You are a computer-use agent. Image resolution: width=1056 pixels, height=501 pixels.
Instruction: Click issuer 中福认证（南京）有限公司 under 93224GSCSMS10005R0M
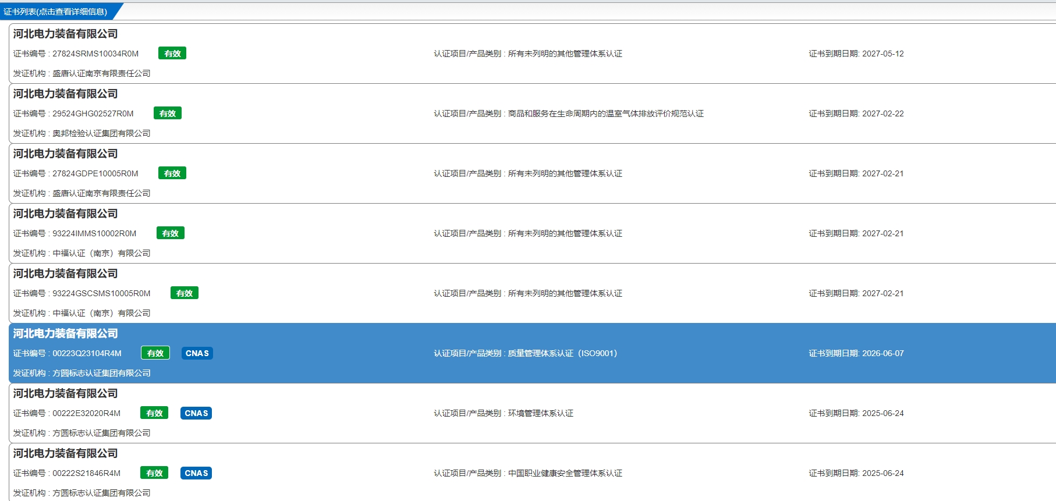(101, 313)
